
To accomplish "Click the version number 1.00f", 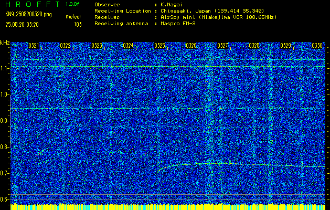I will click(72, 4).
